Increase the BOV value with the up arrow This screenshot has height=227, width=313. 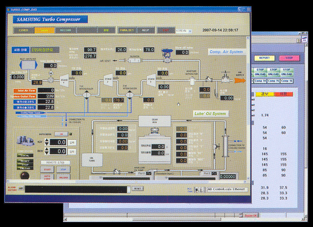click(x=46, y=149)
